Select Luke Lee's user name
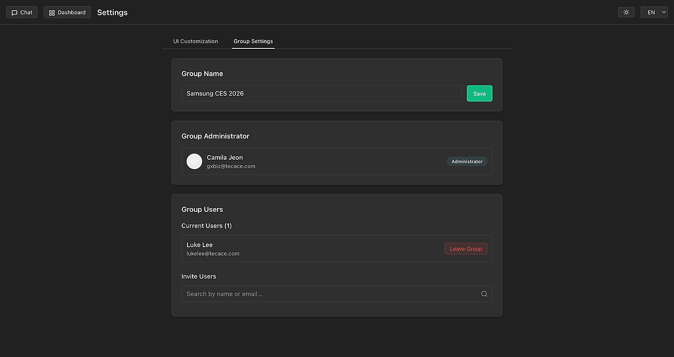Image resolution: width=674 pixels, height=357 pixels. pos(200,245)
